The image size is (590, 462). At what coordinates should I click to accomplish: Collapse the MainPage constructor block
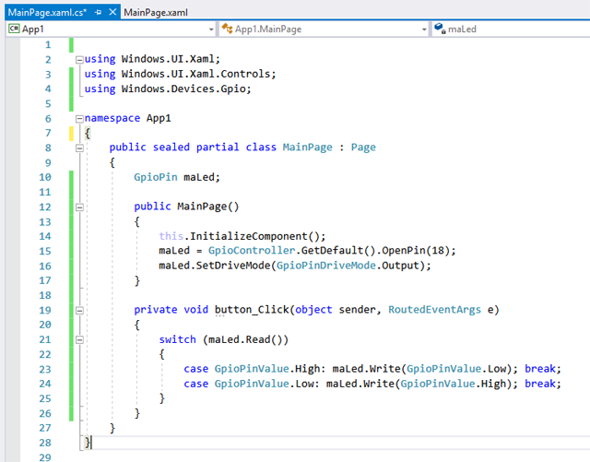78,208
